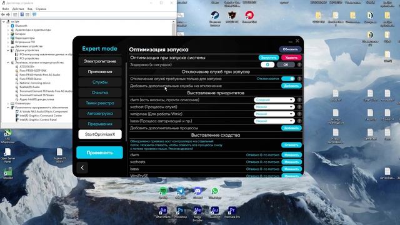Click the Обновить button
The width and height of the screenshot is (400, 225).
(290, 49)
